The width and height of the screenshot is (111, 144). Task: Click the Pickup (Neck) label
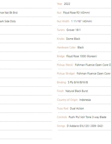pyautogui.click(x=65, y=65)
